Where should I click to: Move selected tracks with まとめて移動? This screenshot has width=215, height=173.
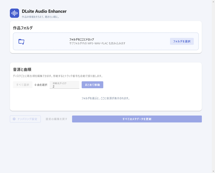pyautogui.click(x=93, y=85)
